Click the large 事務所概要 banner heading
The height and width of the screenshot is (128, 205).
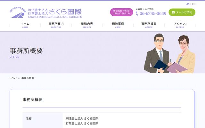point(26,51)
